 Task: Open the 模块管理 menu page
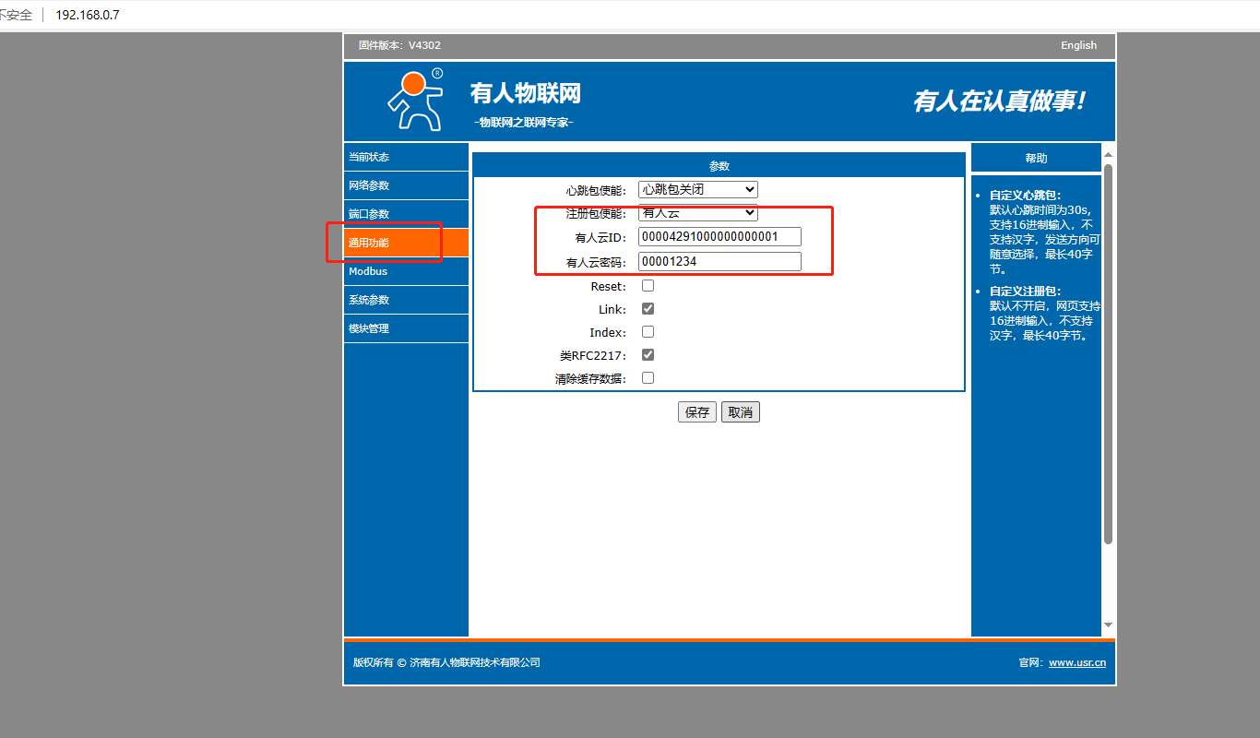406,328
